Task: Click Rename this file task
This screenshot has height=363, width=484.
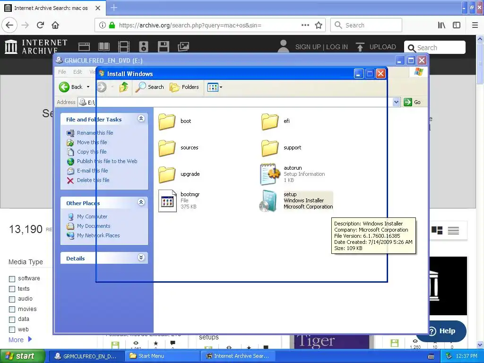Action: [x=95, y=133]
